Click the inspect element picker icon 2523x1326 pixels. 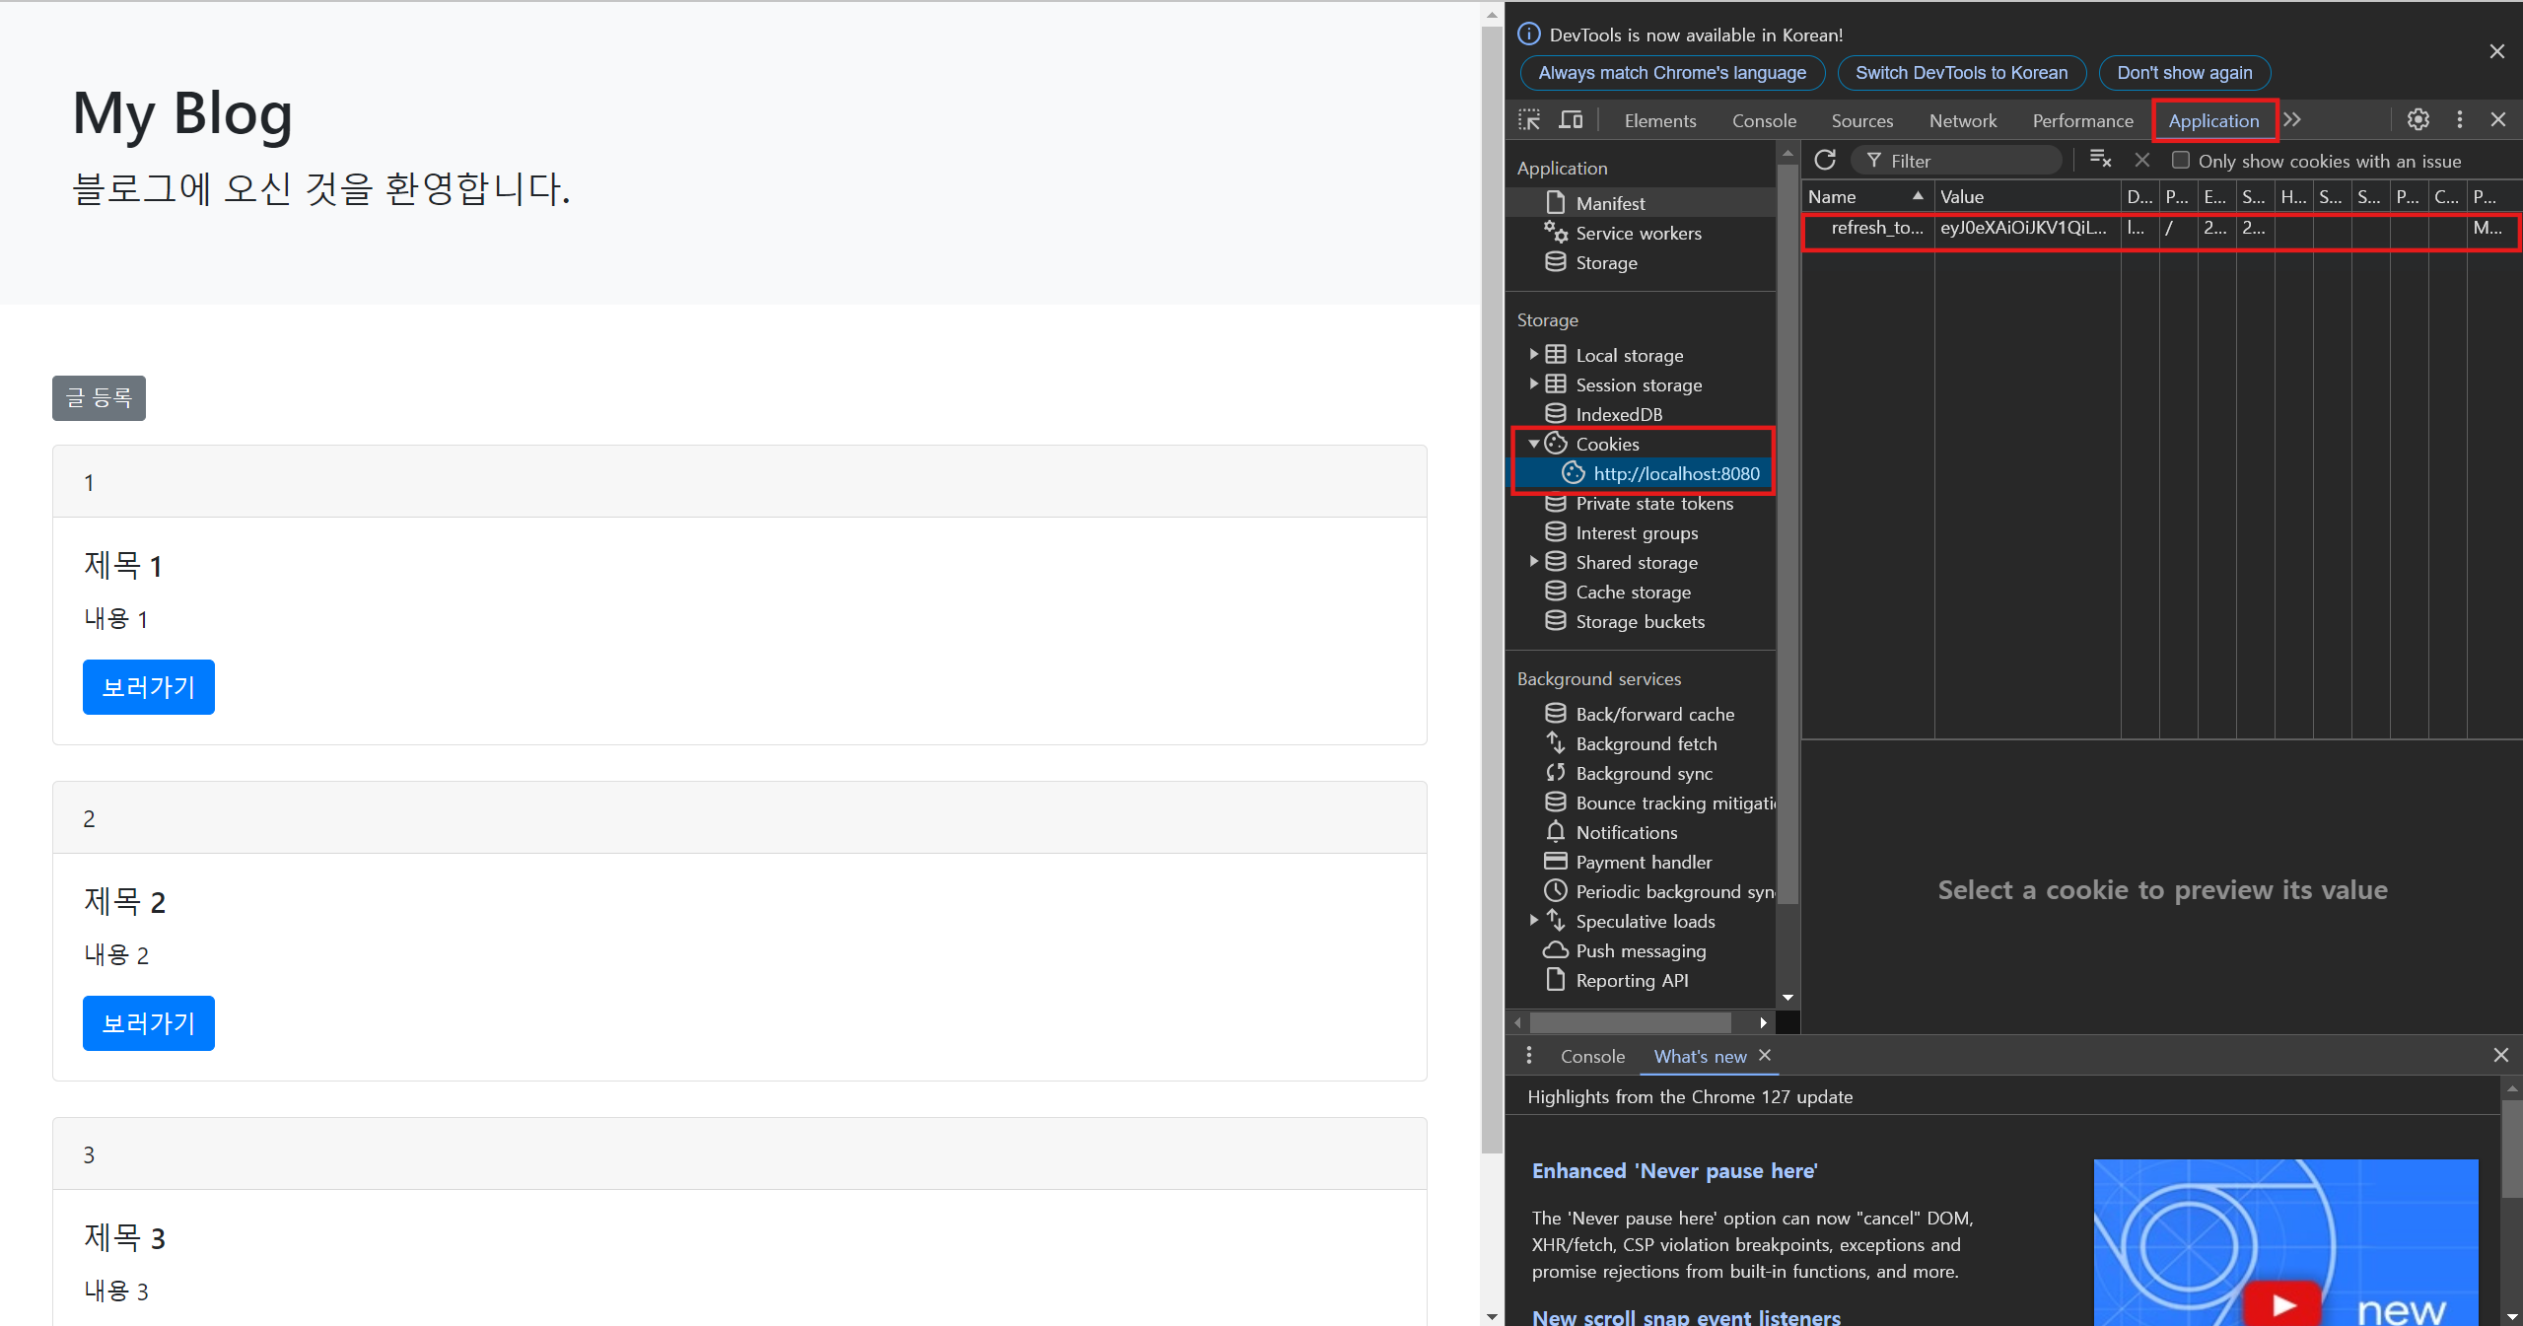(x=1529, y=120)
